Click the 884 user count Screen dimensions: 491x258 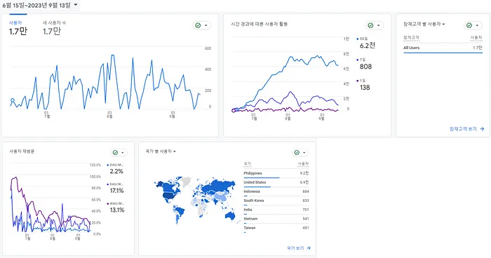coord(306,191)
